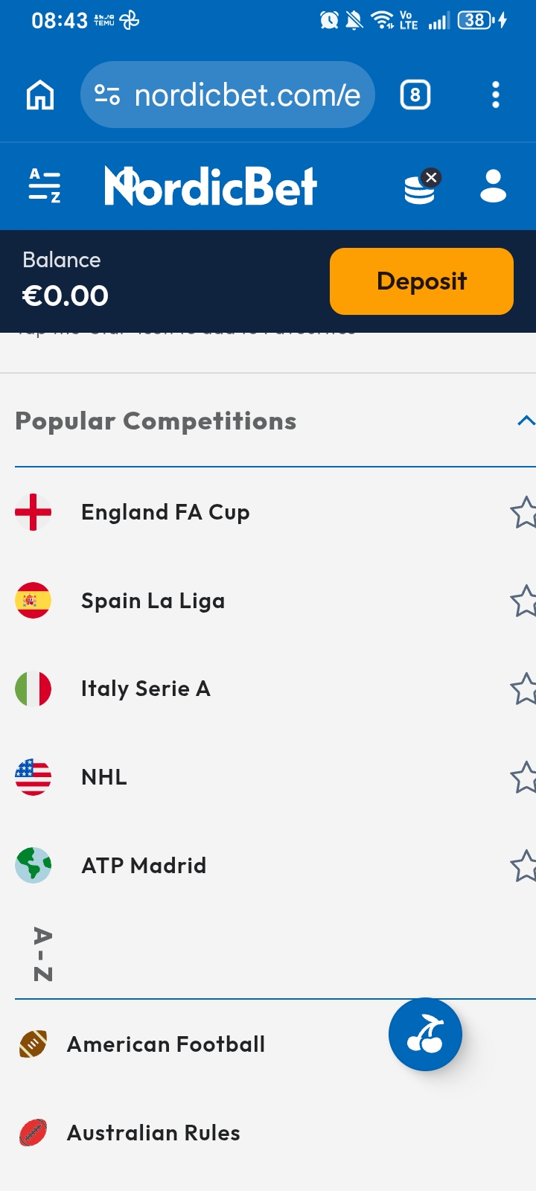The width and height of the screenshot is (536, 1191).
Task: Toggle the Italy Serie A star
Action: tap(523, 689)
